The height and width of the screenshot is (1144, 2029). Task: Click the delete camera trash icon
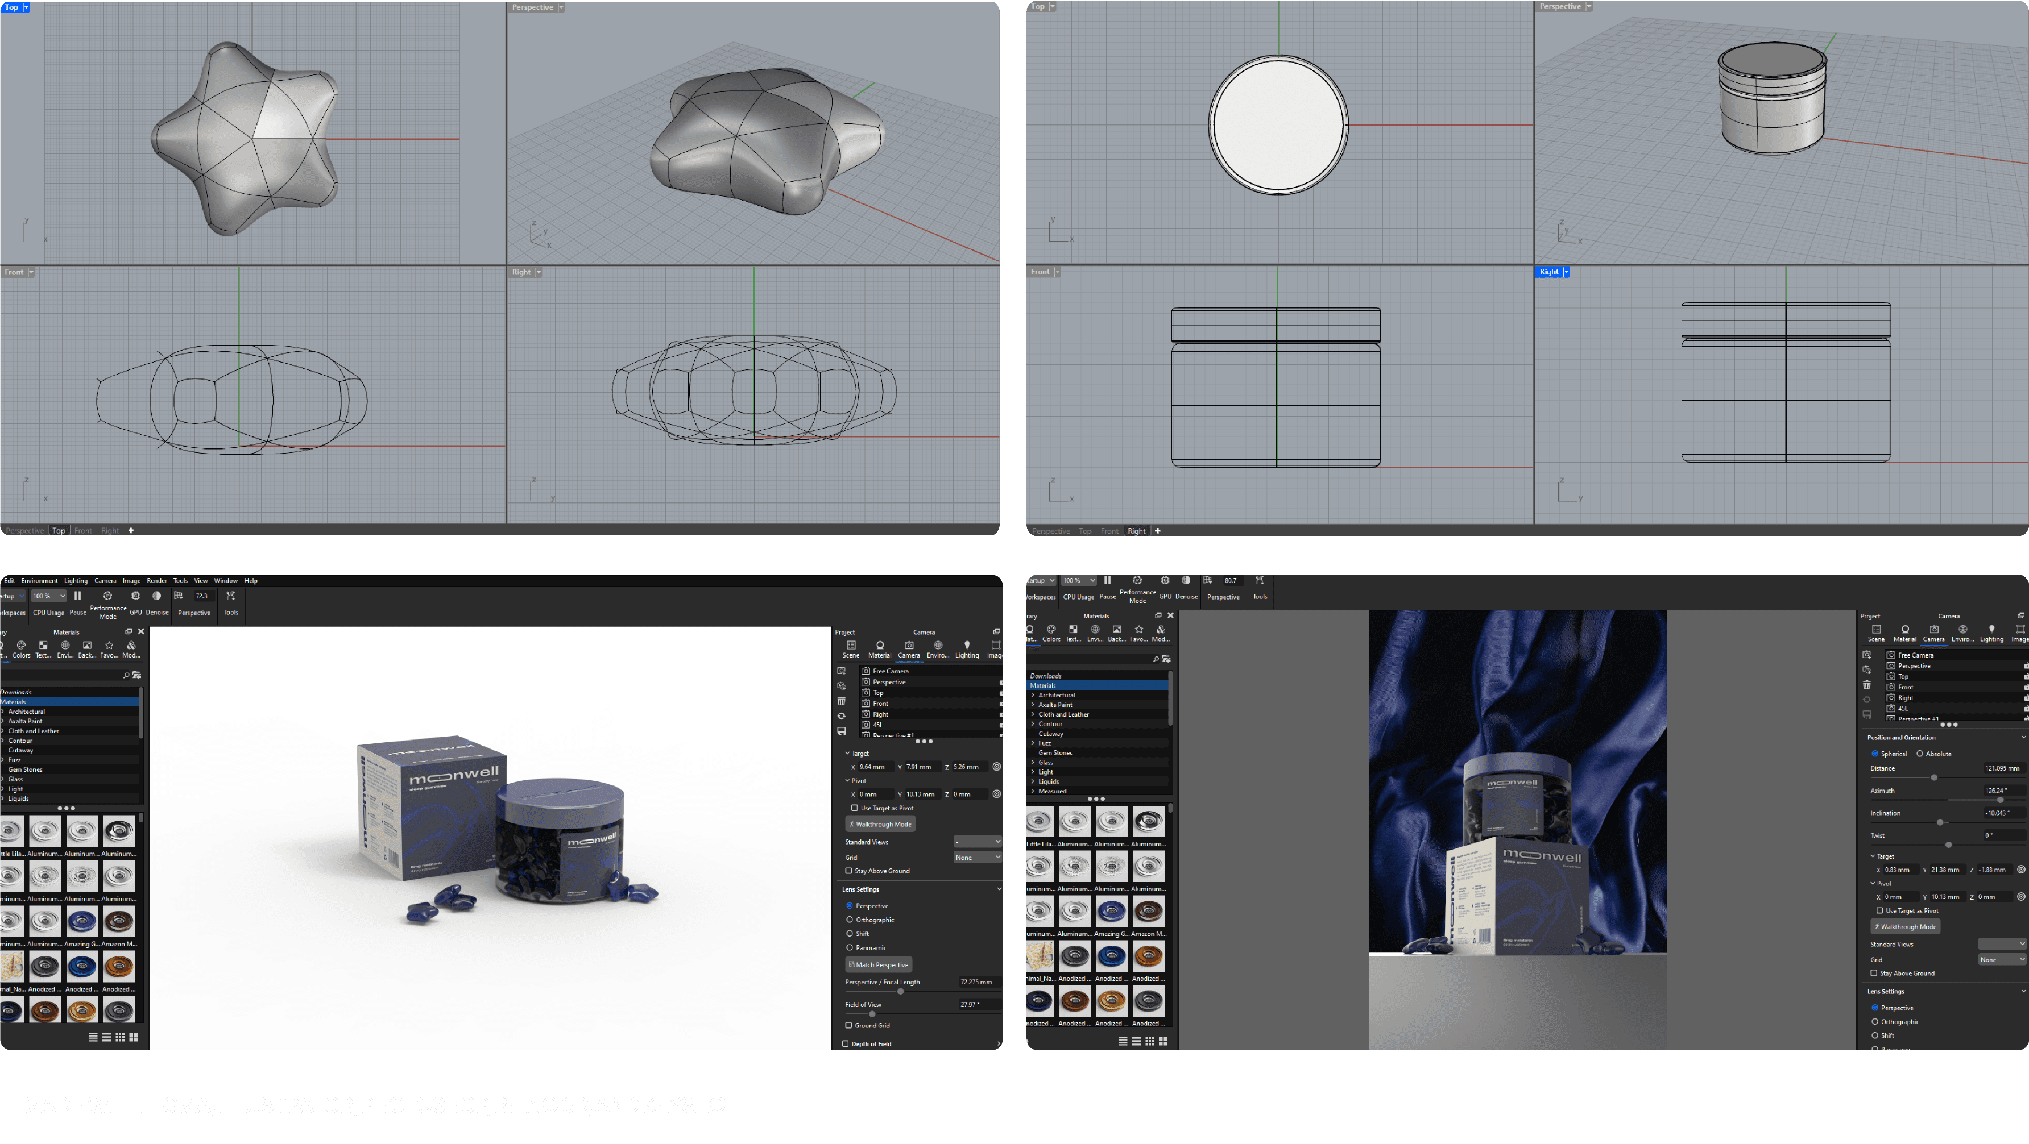point(841,701)
